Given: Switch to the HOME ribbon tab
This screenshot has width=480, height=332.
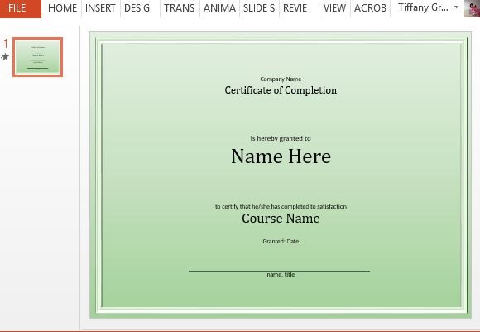Looking at the screenshot, I should [x=62, y=8].
